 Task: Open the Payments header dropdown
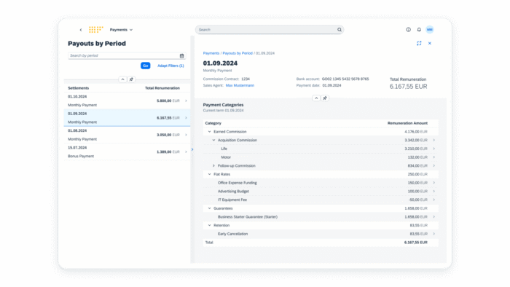click(121, 30)
